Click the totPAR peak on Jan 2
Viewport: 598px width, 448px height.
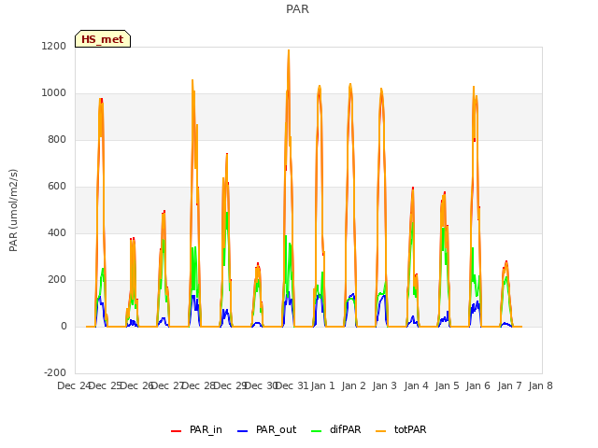pos(350,85)
